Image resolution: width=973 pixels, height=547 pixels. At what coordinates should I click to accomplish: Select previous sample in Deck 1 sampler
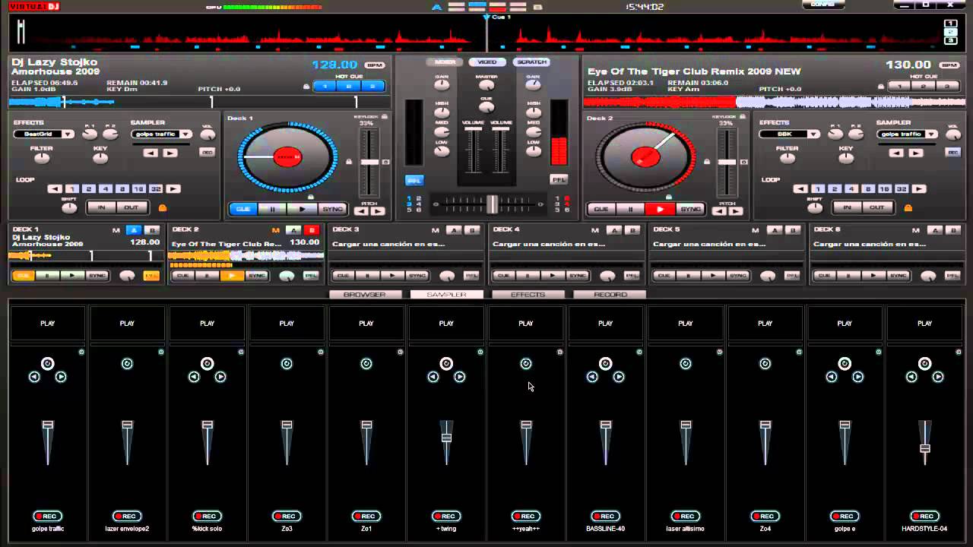[x=151, y=153]
